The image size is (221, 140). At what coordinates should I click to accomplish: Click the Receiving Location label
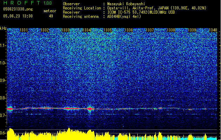(82, 8)
